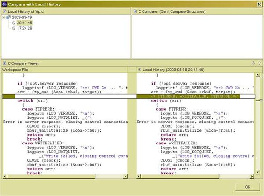Click the C Compare pane icon
264x196 pixels.
point(135,11)
